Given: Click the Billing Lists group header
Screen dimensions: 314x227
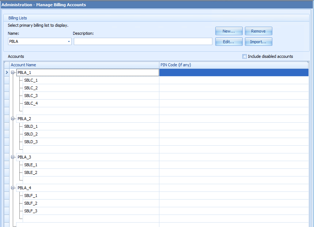Looking at the screenshot, I should (18, 18).
